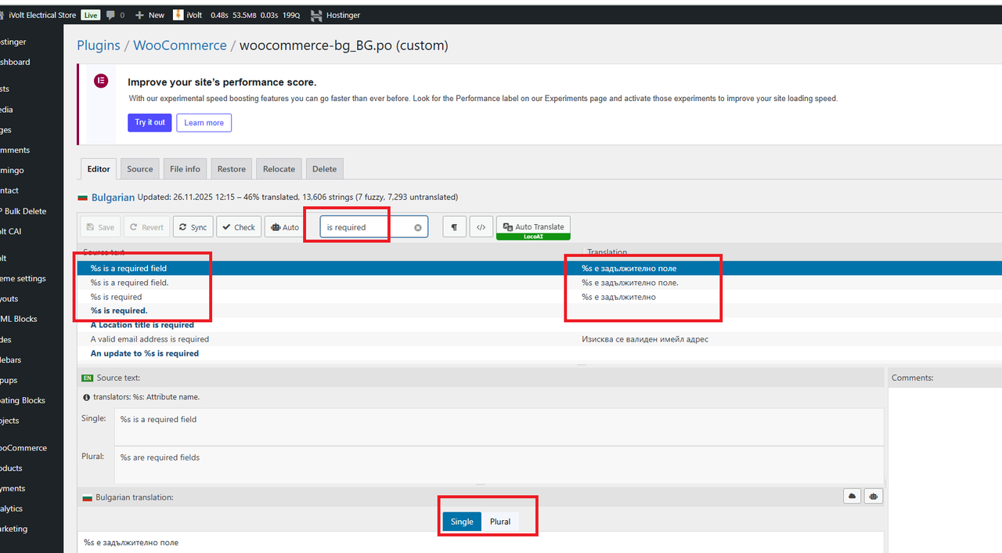The image size is (1002, 553).
Task: Go to Plugins breadcrumb link
Action: pyautogui.click(x=99, y=45)
